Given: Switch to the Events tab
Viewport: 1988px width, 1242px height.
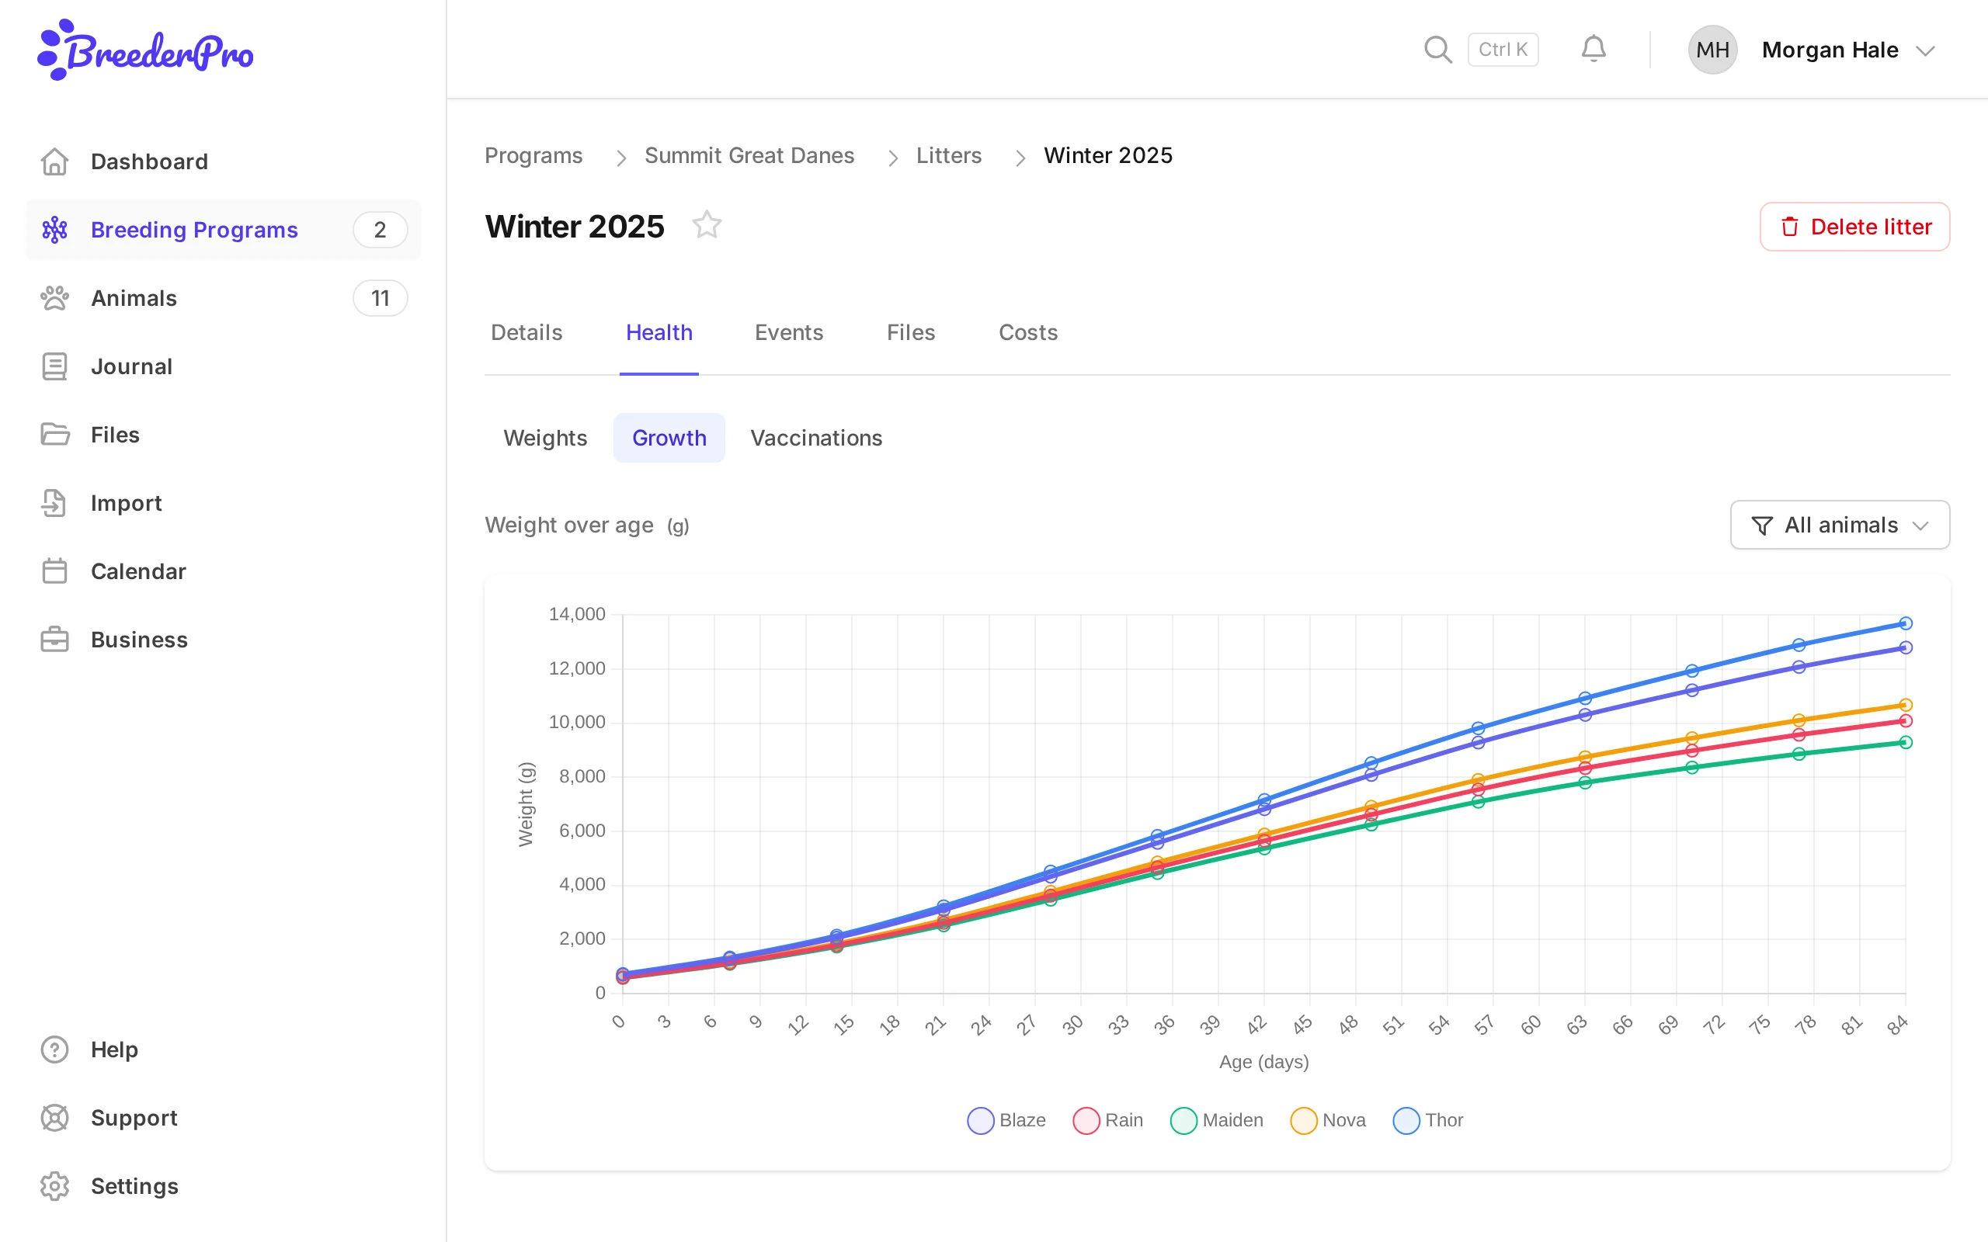Looking at the screenshot, I should pyautogui.click(x=789, y=333).
